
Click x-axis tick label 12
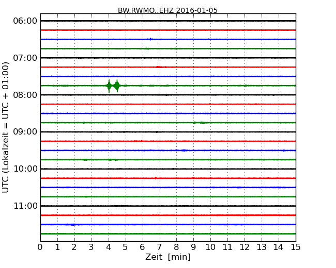245,247
